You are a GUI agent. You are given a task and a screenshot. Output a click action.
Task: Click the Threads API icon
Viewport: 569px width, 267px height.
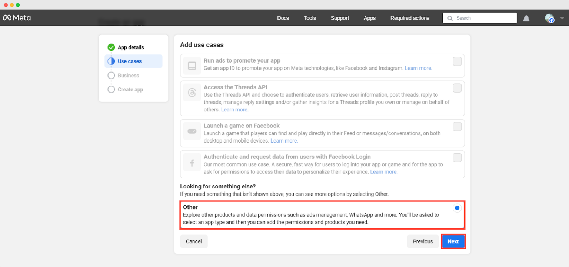192,93
